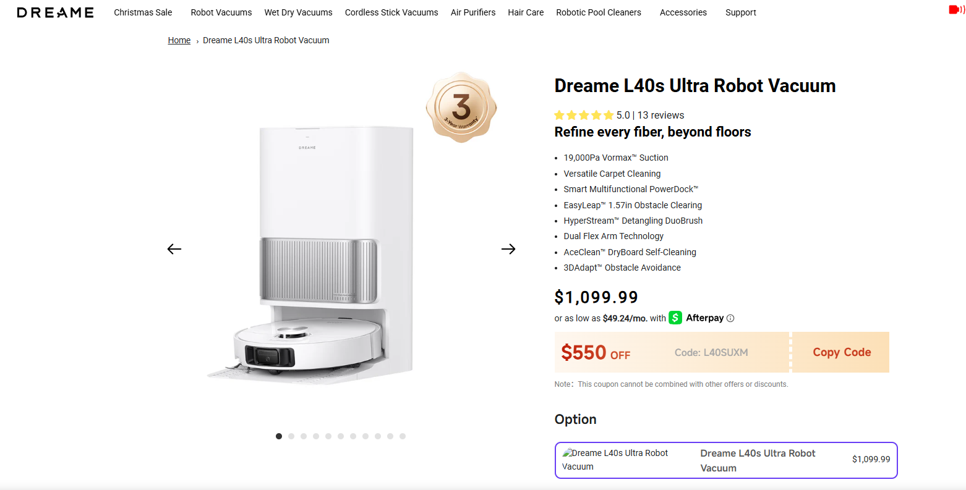966x490 pixels.
Task: Click the red announcement icon top right
Action: point(955,9)
